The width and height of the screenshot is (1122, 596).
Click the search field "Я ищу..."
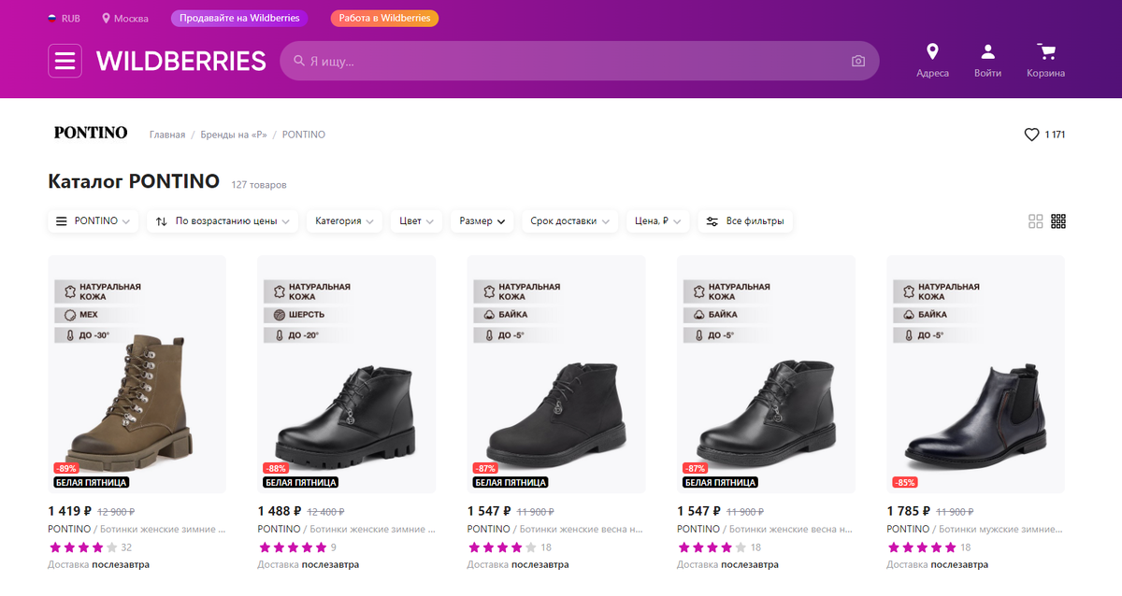pyautogui.click(x=579, y=61)
